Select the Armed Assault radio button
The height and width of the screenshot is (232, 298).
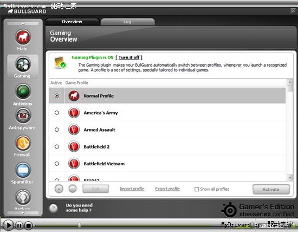[57, 130]
